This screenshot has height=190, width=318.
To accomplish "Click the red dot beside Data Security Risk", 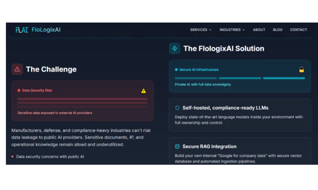I will pyautogui.click(x=19, y=91).
